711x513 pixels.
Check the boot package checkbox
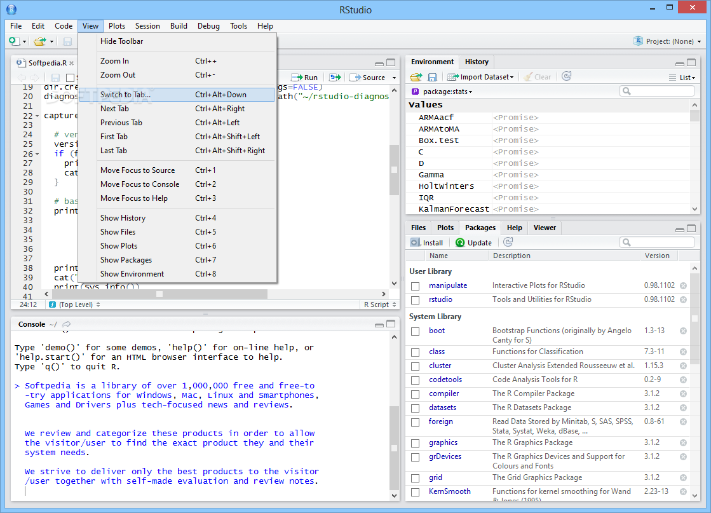415,332
